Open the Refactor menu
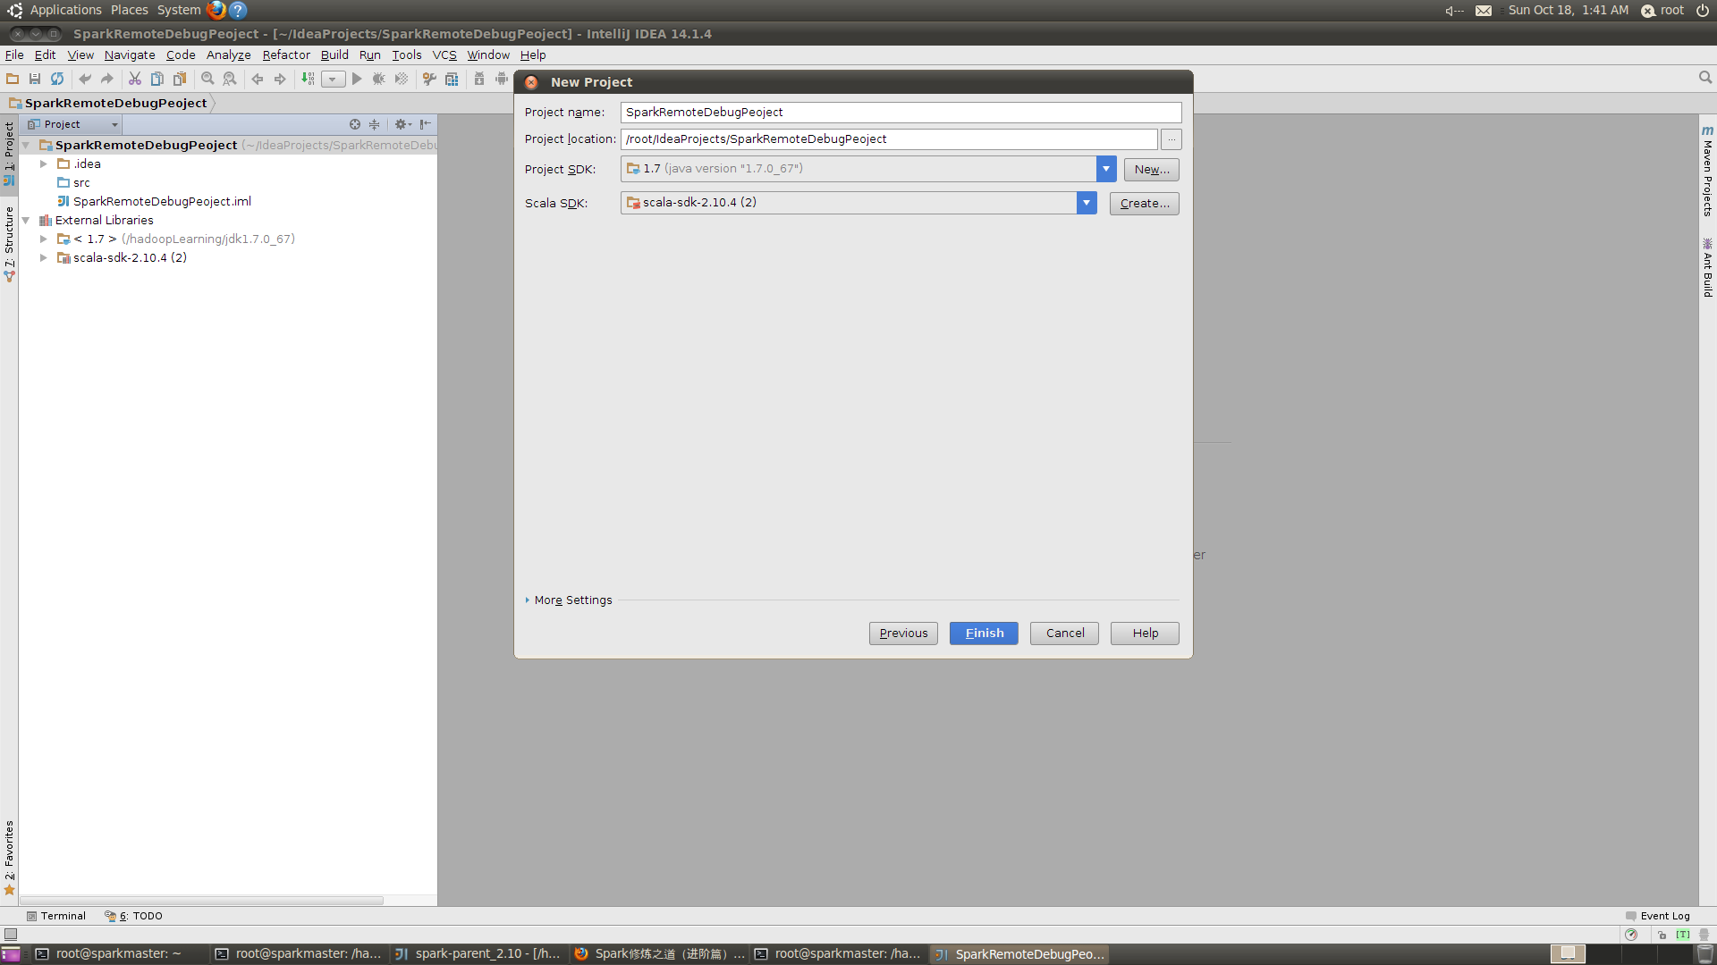 286,55
